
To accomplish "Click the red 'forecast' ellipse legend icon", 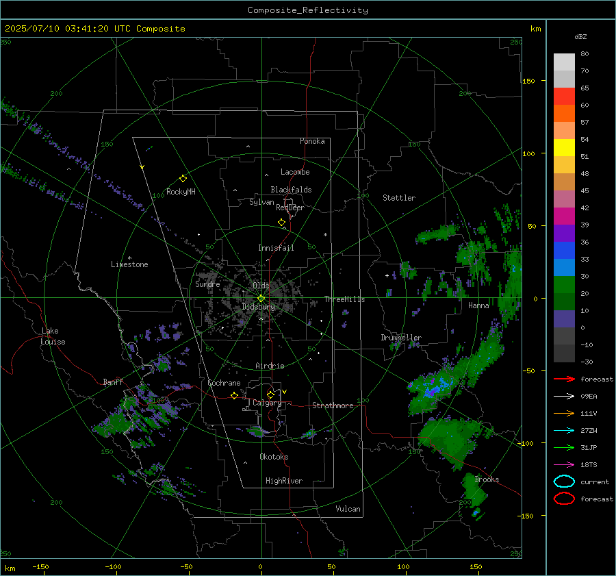I will click(x=564, y=499).
